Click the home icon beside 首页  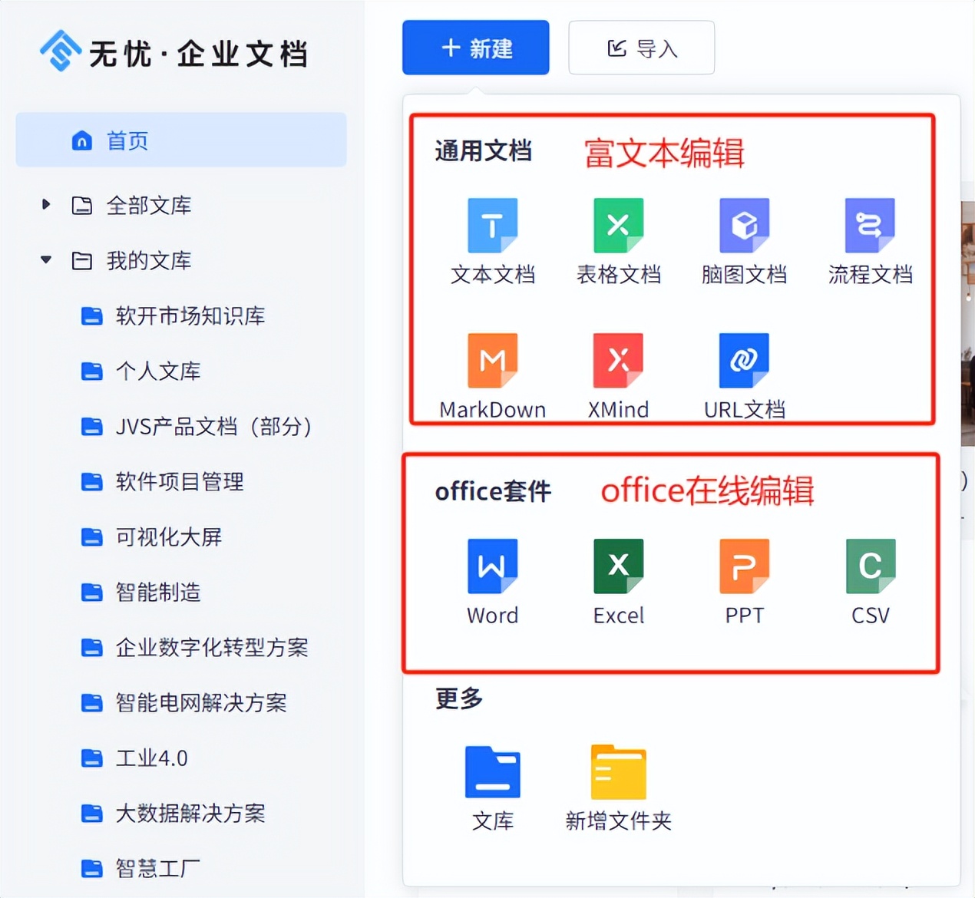[x=82, y=140]
